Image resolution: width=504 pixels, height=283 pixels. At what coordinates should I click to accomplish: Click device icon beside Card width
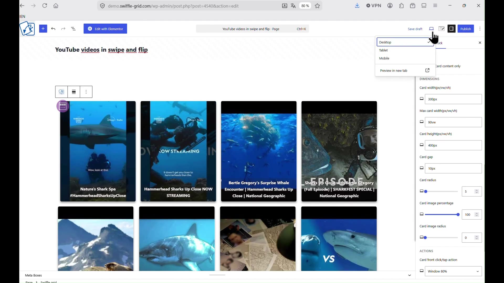click(x=422, y=99)
